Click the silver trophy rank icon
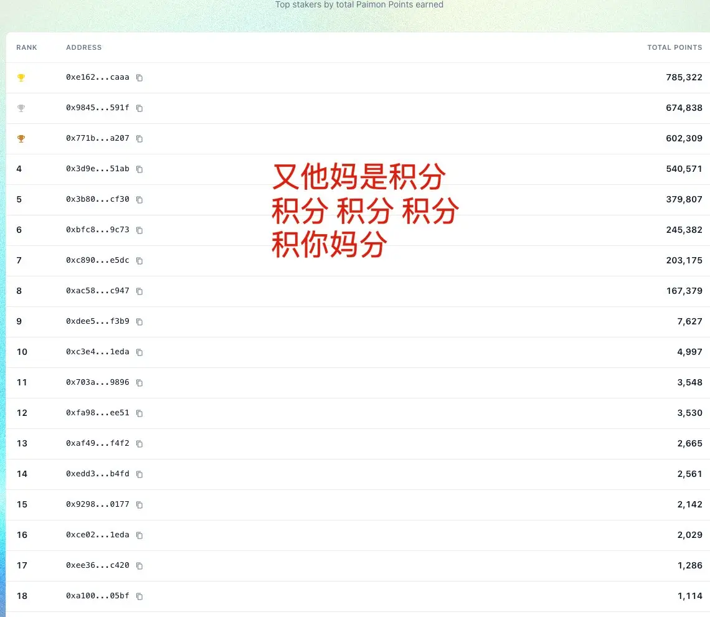Image resolution: width=710 pixels, height=617 pixels. 21,108
